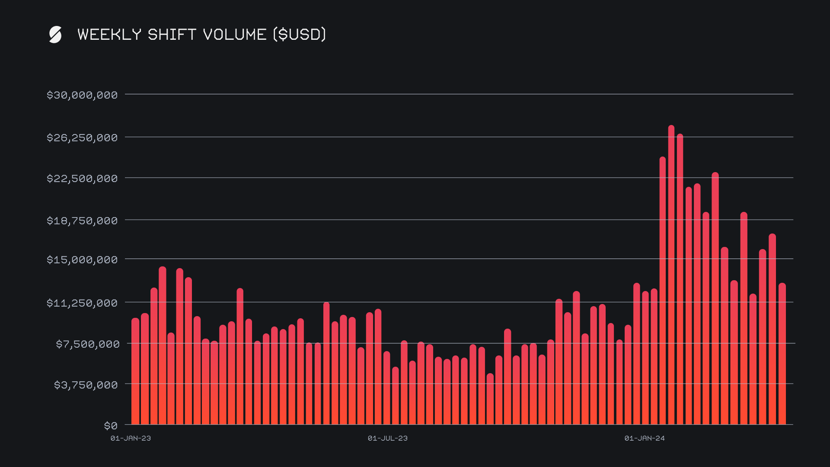Image resolution: width=830 pixels, height=467 pixels.
Task: Click the 01-JAN-24 date label
Action: [x=644, y=438]
